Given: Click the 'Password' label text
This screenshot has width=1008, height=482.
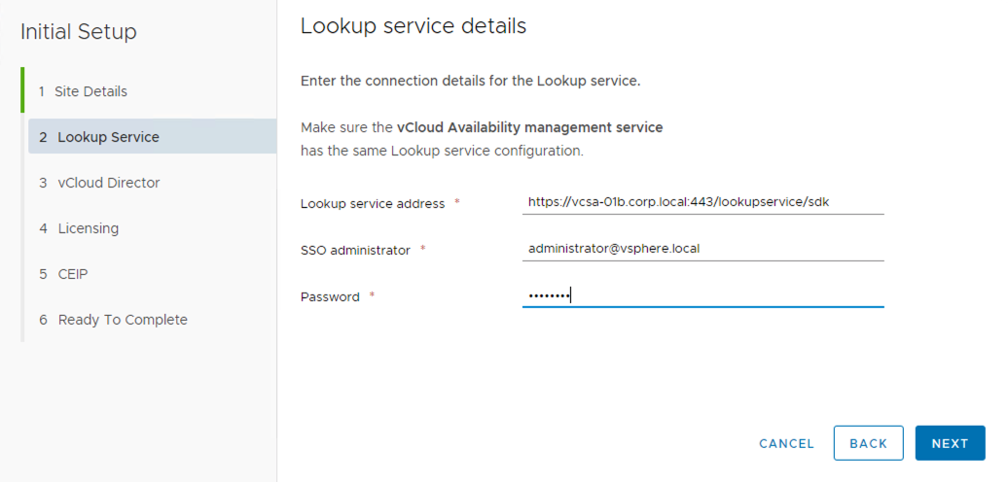Looking at the screenshot, I should 330,297.
